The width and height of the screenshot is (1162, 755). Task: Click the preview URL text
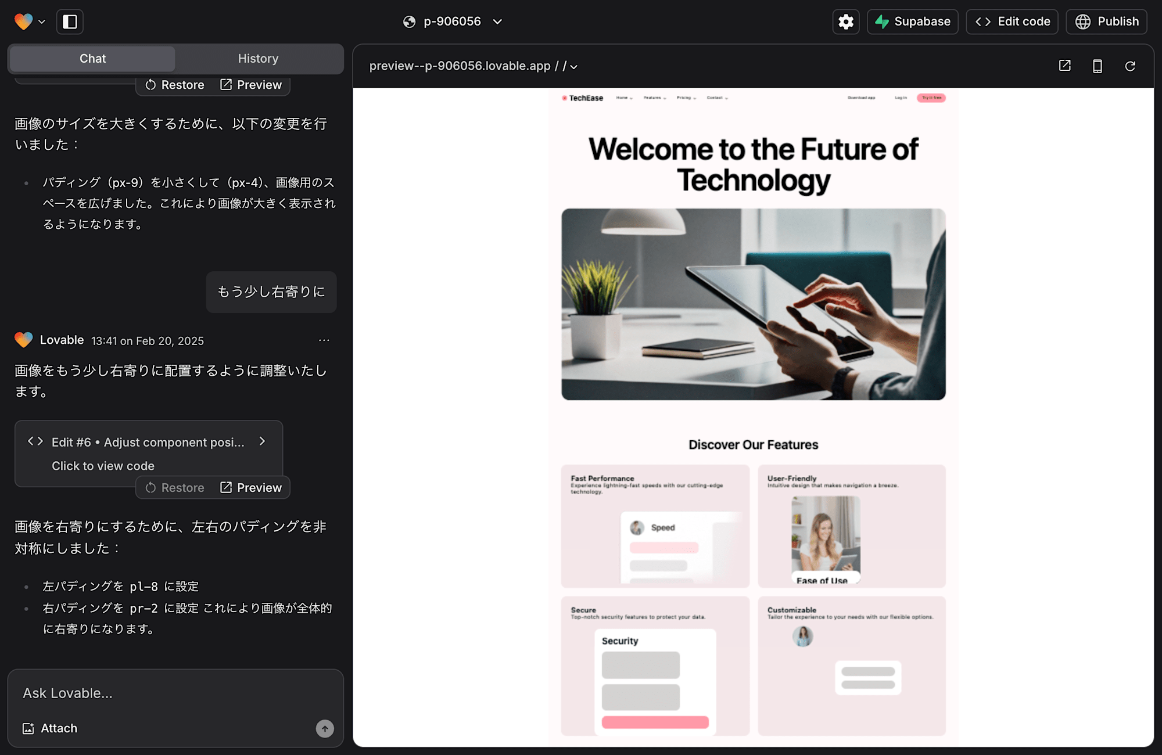[460, 66]
